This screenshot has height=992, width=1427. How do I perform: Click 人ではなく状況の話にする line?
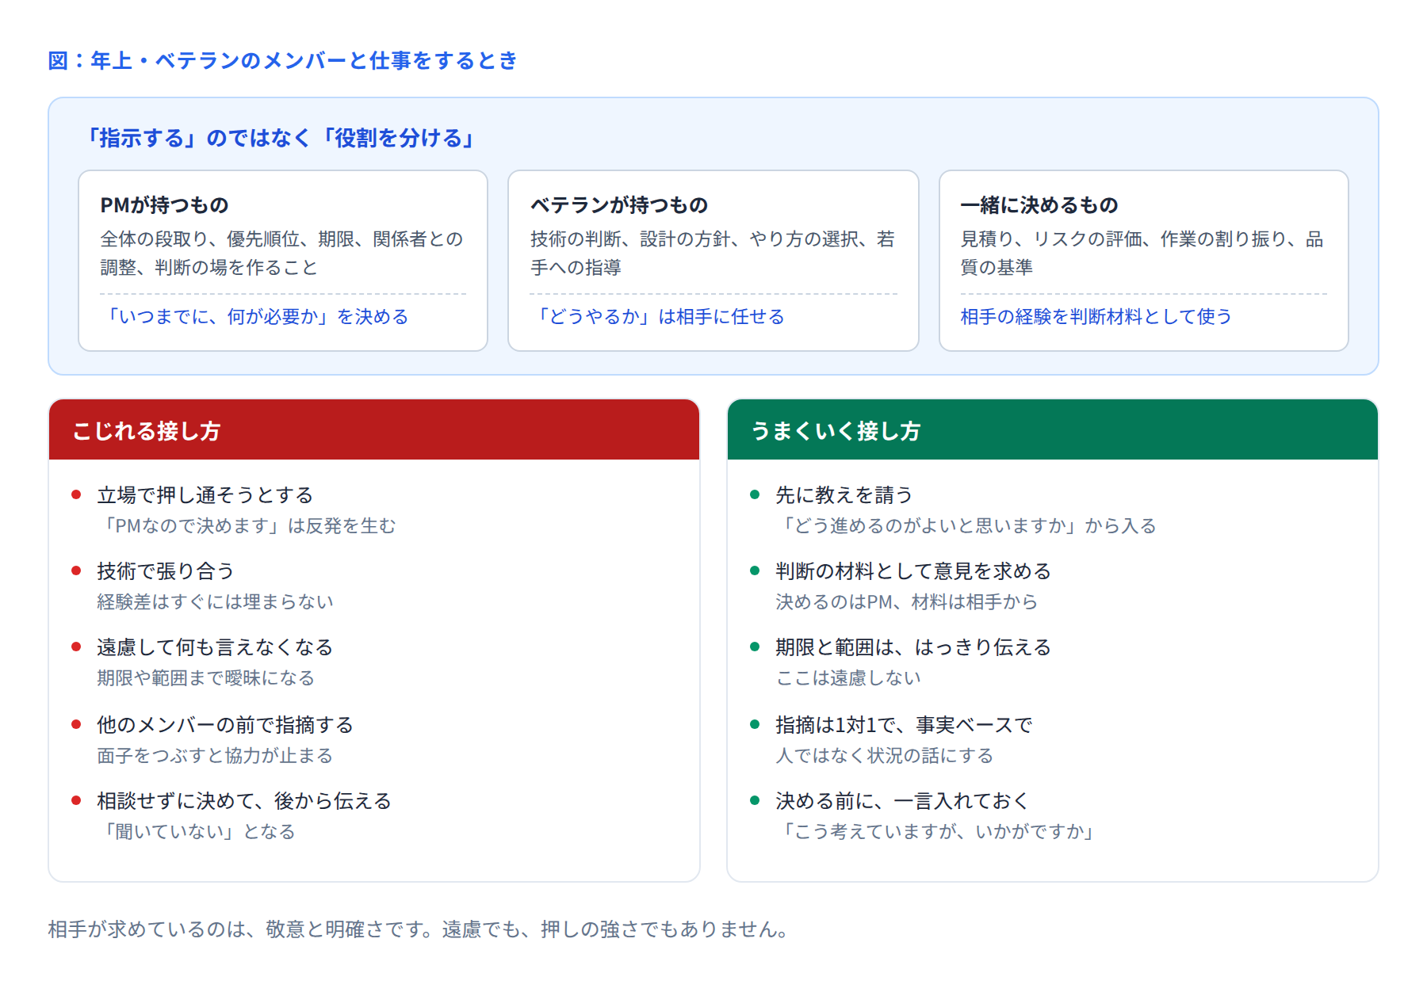click(x=885, y=756)
